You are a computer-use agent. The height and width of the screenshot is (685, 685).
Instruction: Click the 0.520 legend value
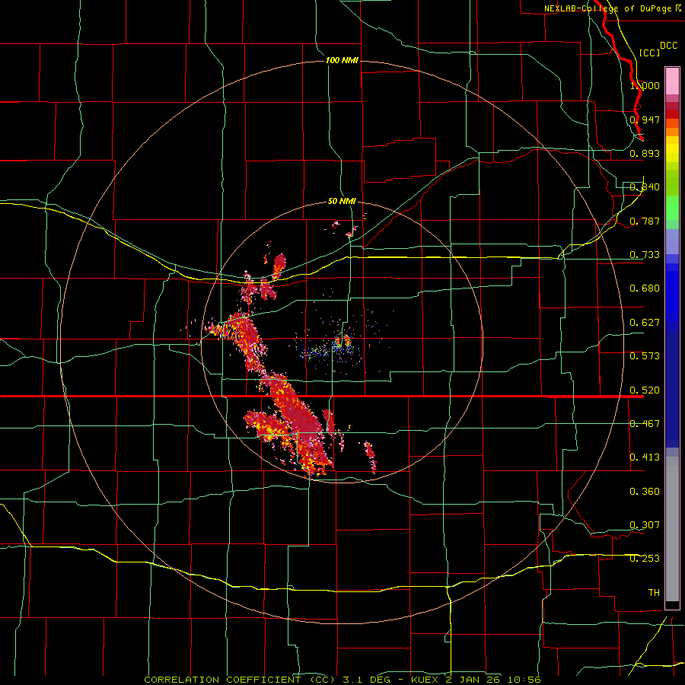[x=645, y=390]
